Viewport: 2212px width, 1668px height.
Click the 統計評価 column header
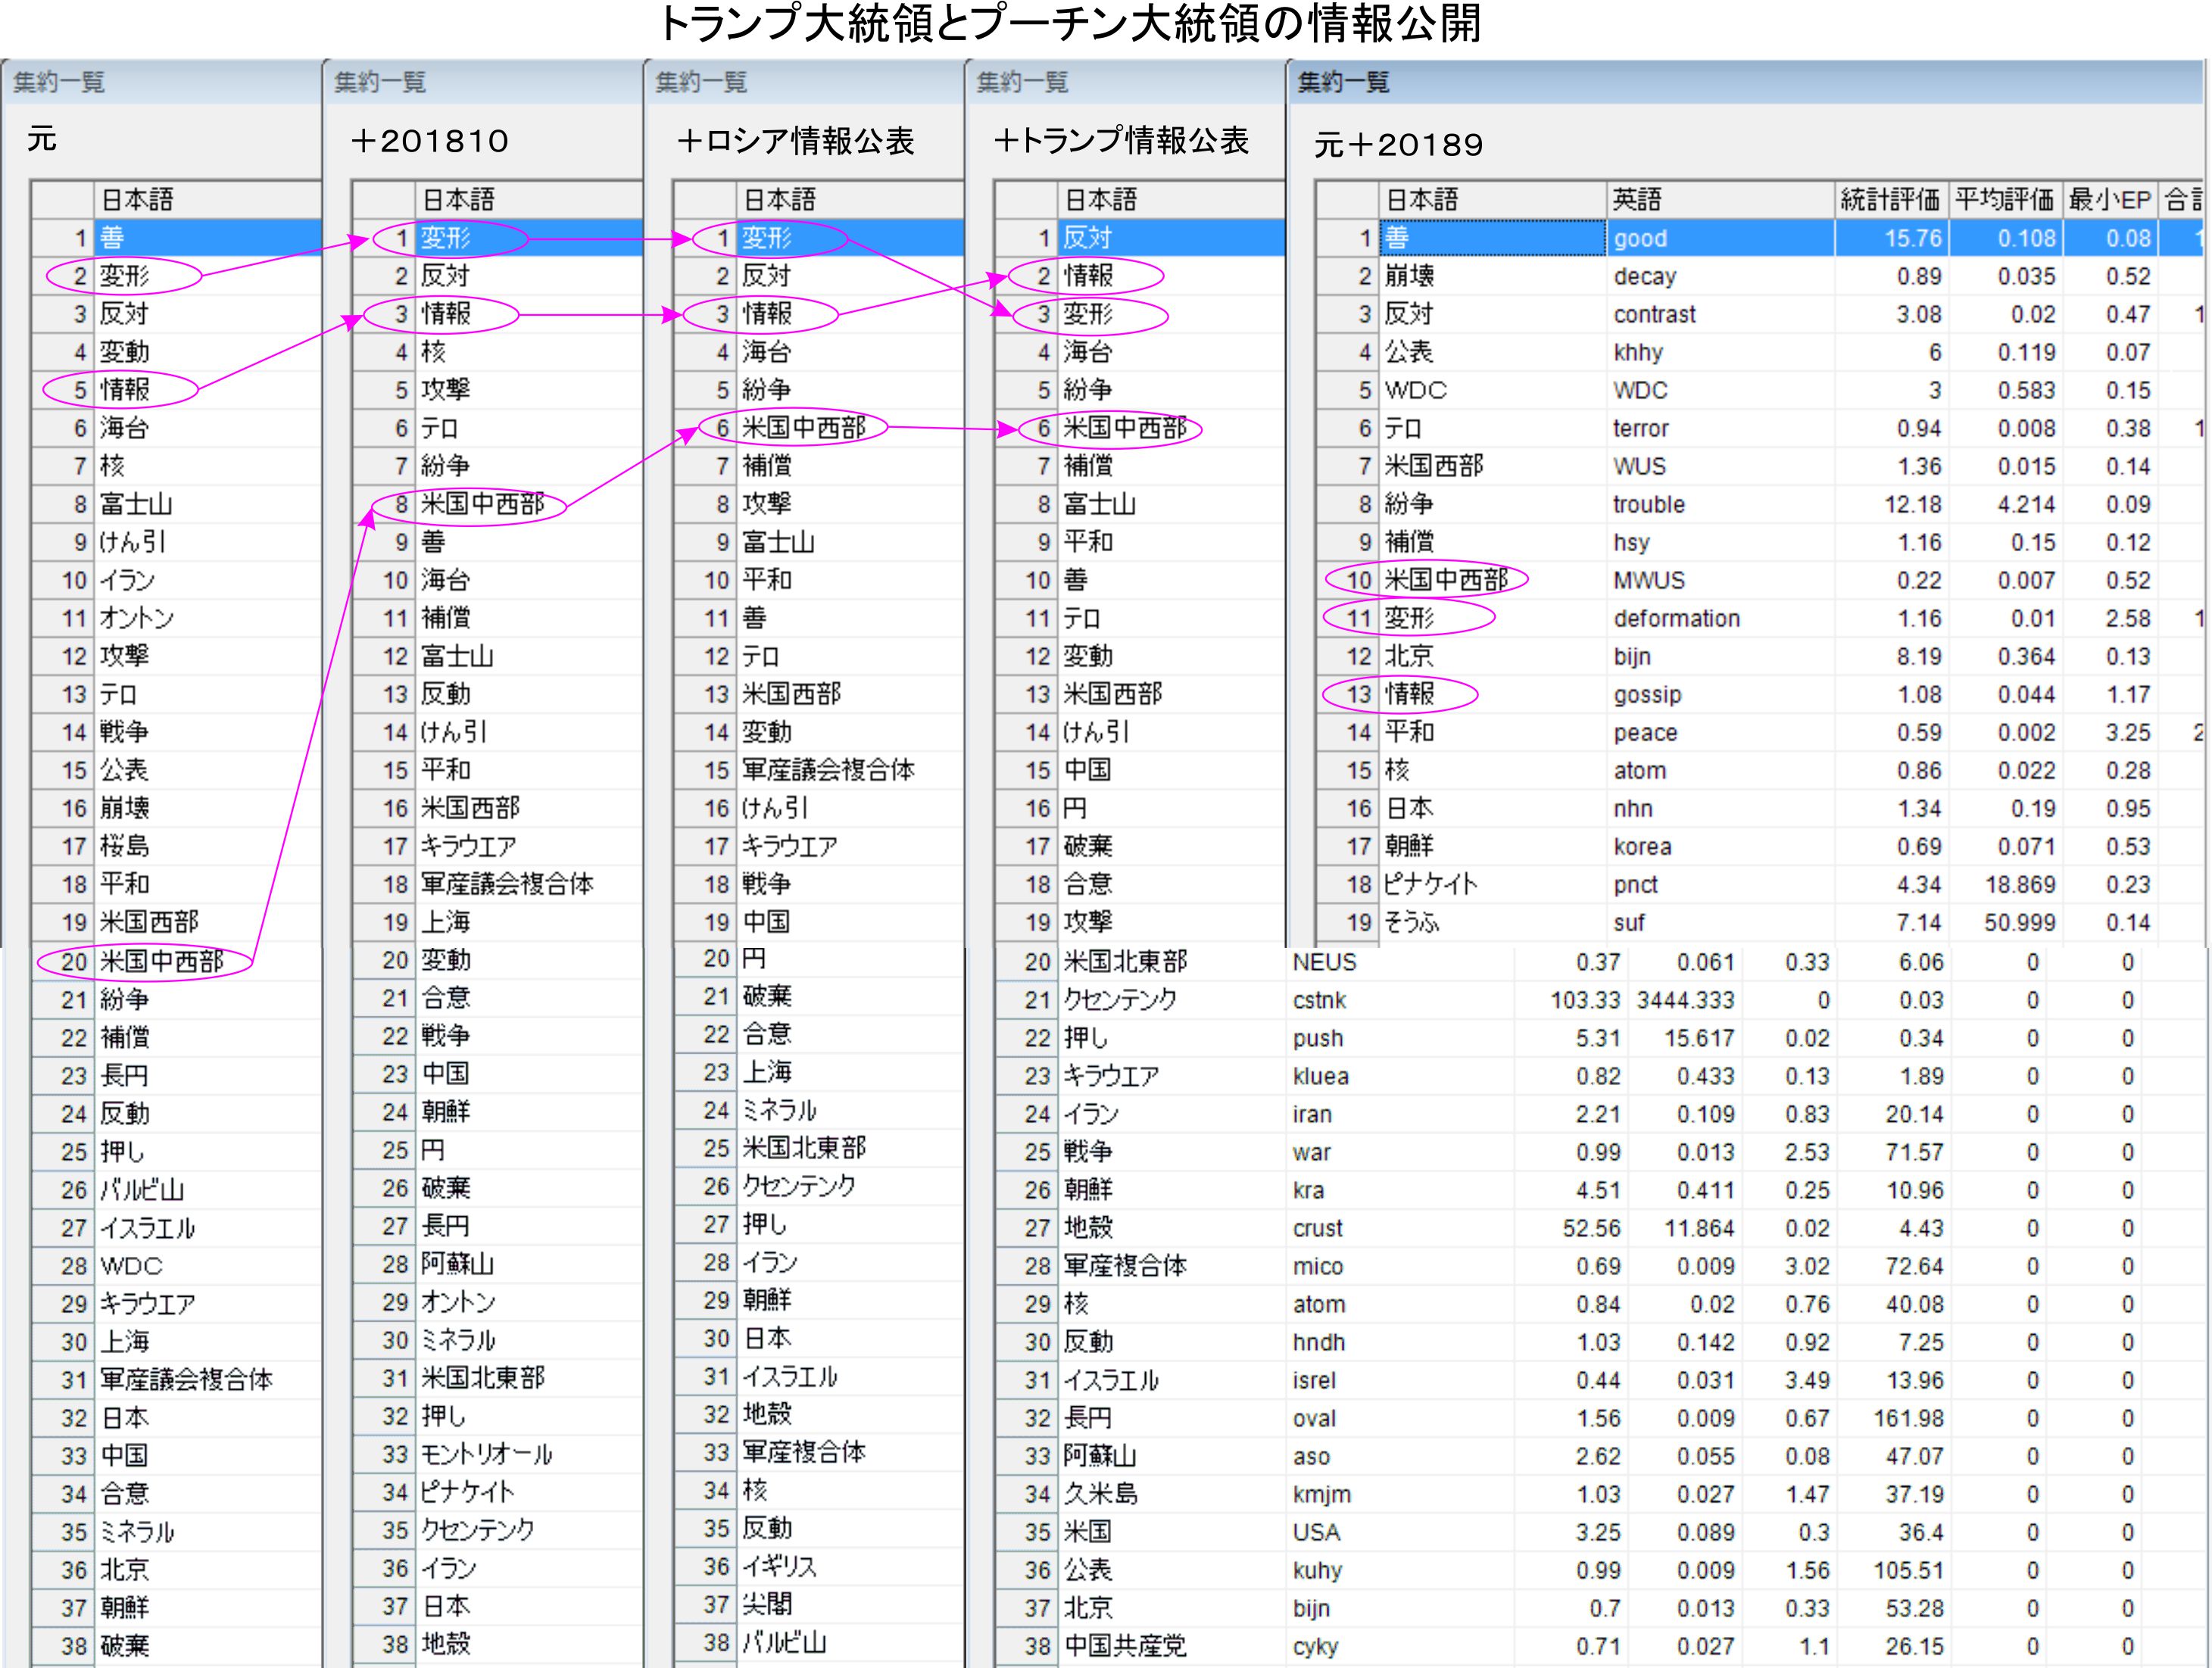pyautogui.click(x=1890, y=200)
